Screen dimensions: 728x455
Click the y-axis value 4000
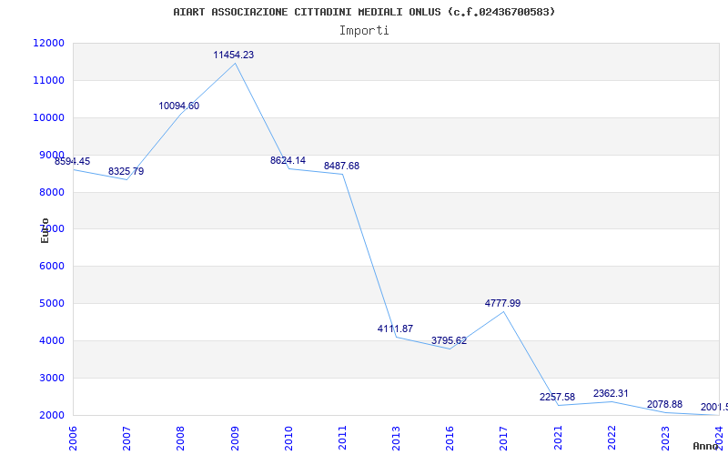[x=51, y=340]
